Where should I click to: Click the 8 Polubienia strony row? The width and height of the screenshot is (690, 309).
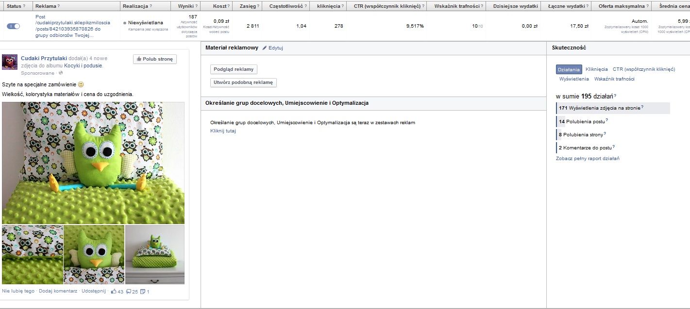[581, 134]
